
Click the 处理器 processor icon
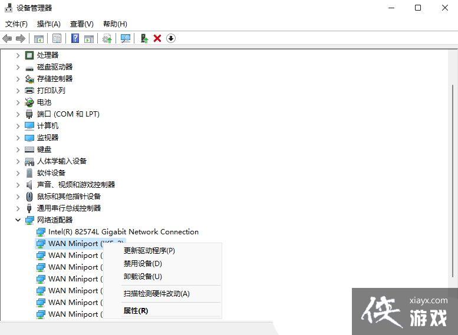[x=29, y=55]
